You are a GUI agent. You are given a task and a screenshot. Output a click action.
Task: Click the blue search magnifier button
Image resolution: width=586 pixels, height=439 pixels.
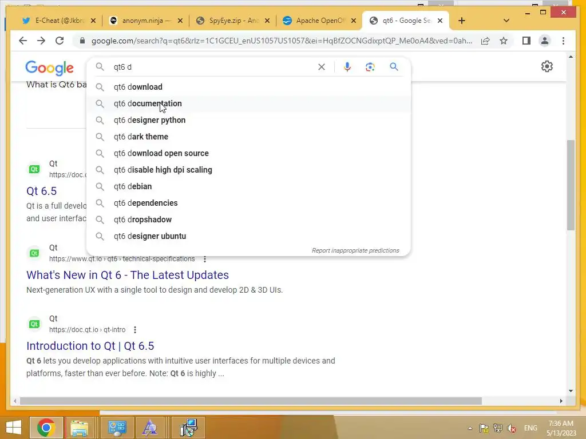point(394,67)
